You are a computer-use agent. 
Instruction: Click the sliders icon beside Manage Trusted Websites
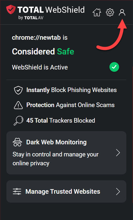click(x=17, y=191)
